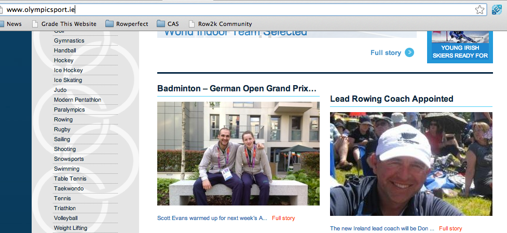507x233 pixels.
Task: Open the CAS bookmarks folder
Action: [x=168, y=24]
